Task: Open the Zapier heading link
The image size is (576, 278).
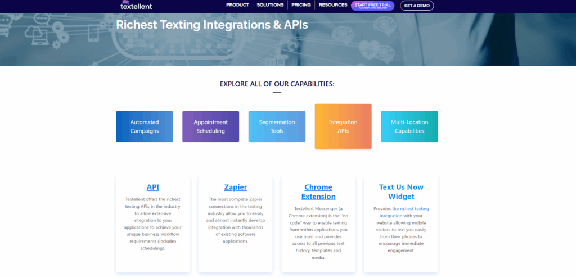Action: click(236, 187)
